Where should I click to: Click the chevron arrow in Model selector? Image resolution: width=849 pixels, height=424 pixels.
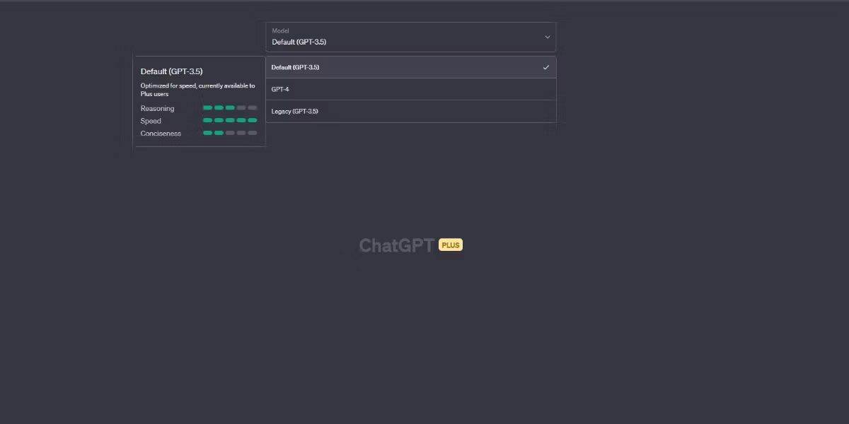tap(547, 37)
